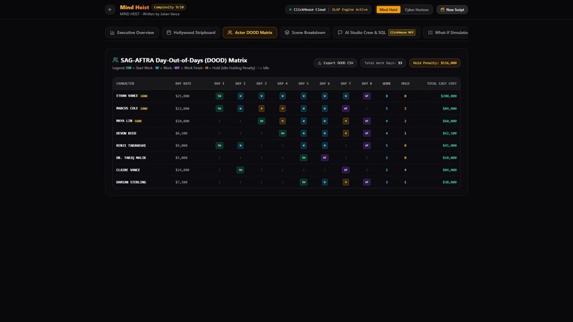The image size is (573, 322).
Task: Click the TOTAL CAST COST column header
Action: point(441,84)
